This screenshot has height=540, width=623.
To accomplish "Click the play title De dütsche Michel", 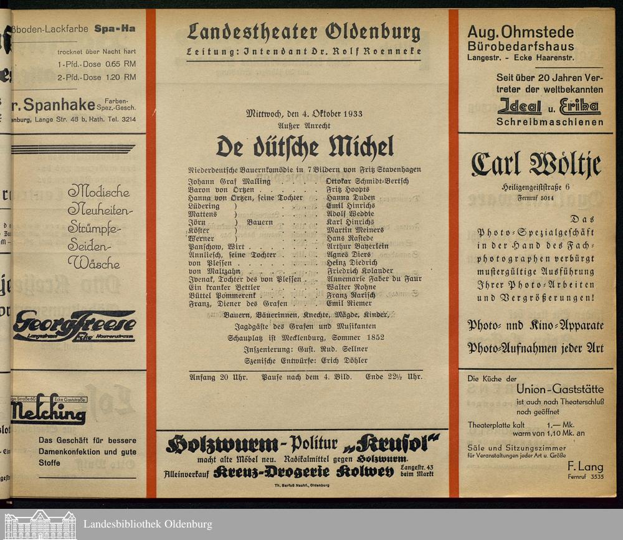I will tap(304, 147).
